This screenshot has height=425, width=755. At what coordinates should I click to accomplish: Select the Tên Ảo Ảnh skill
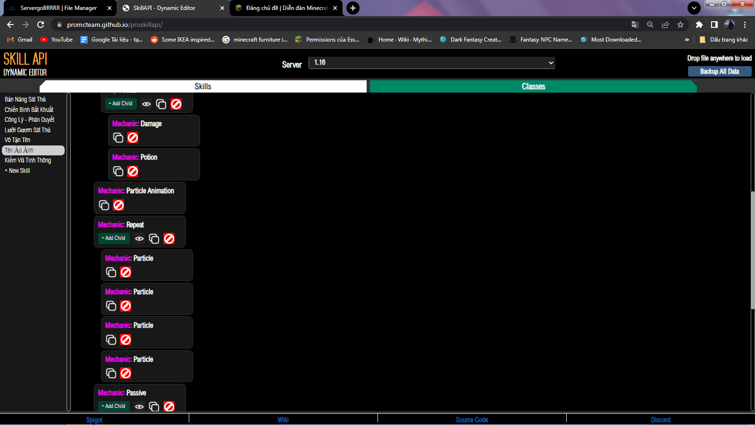tap(33, 150)
